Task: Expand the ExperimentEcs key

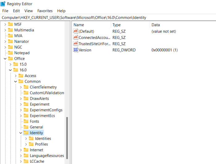Action: point(21,116)
